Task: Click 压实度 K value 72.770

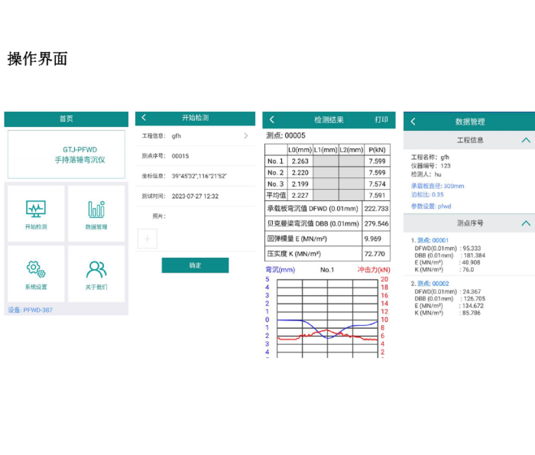Action: pos(376,254)
